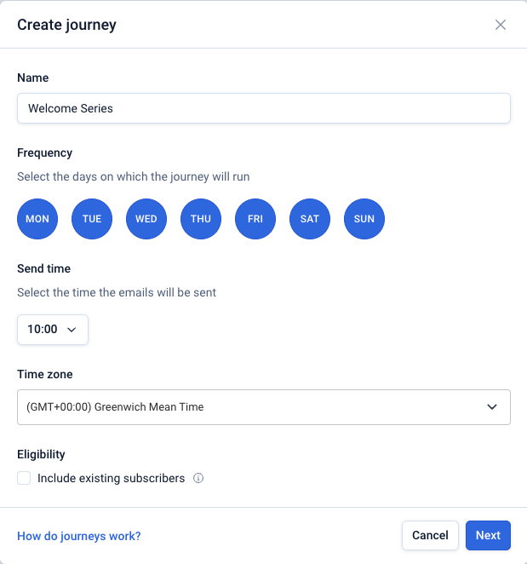Deselect the SAT day button
This screenshot has height=564, width=527.
click(x=310, y=219)
